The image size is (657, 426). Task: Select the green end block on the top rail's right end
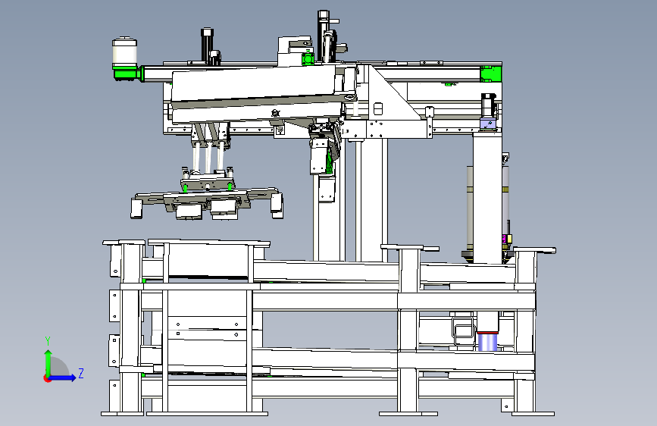coord(491,74)
